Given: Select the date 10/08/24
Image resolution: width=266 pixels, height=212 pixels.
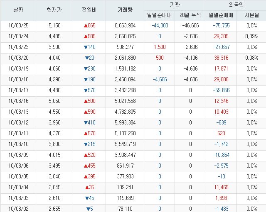Looking at the screenshot, I should tap(18, 36).
